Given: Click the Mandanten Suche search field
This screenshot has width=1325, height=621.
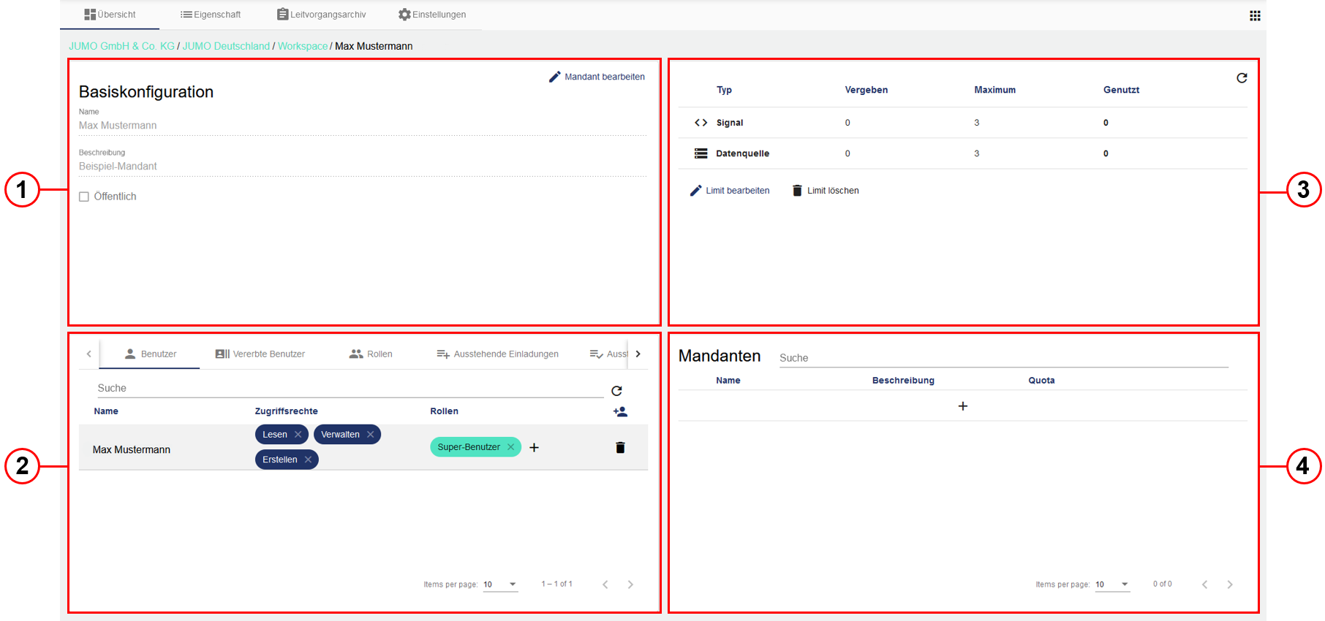Looking at the screenshot, I should click(x=1003, y=358).
